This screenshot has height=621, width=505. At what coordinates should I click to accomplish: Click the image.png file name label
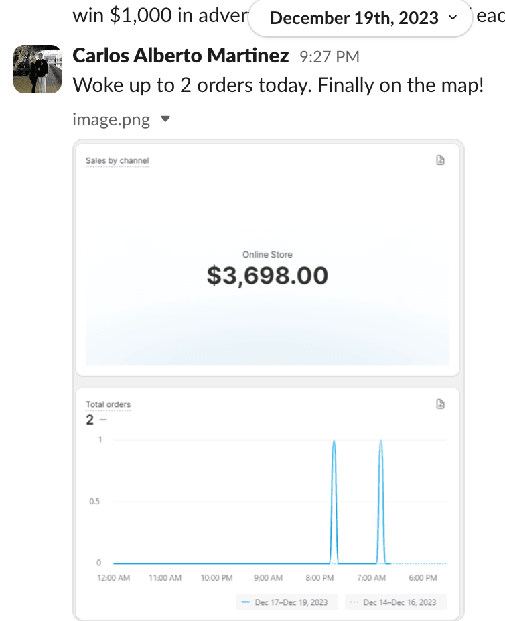point(111,120)
